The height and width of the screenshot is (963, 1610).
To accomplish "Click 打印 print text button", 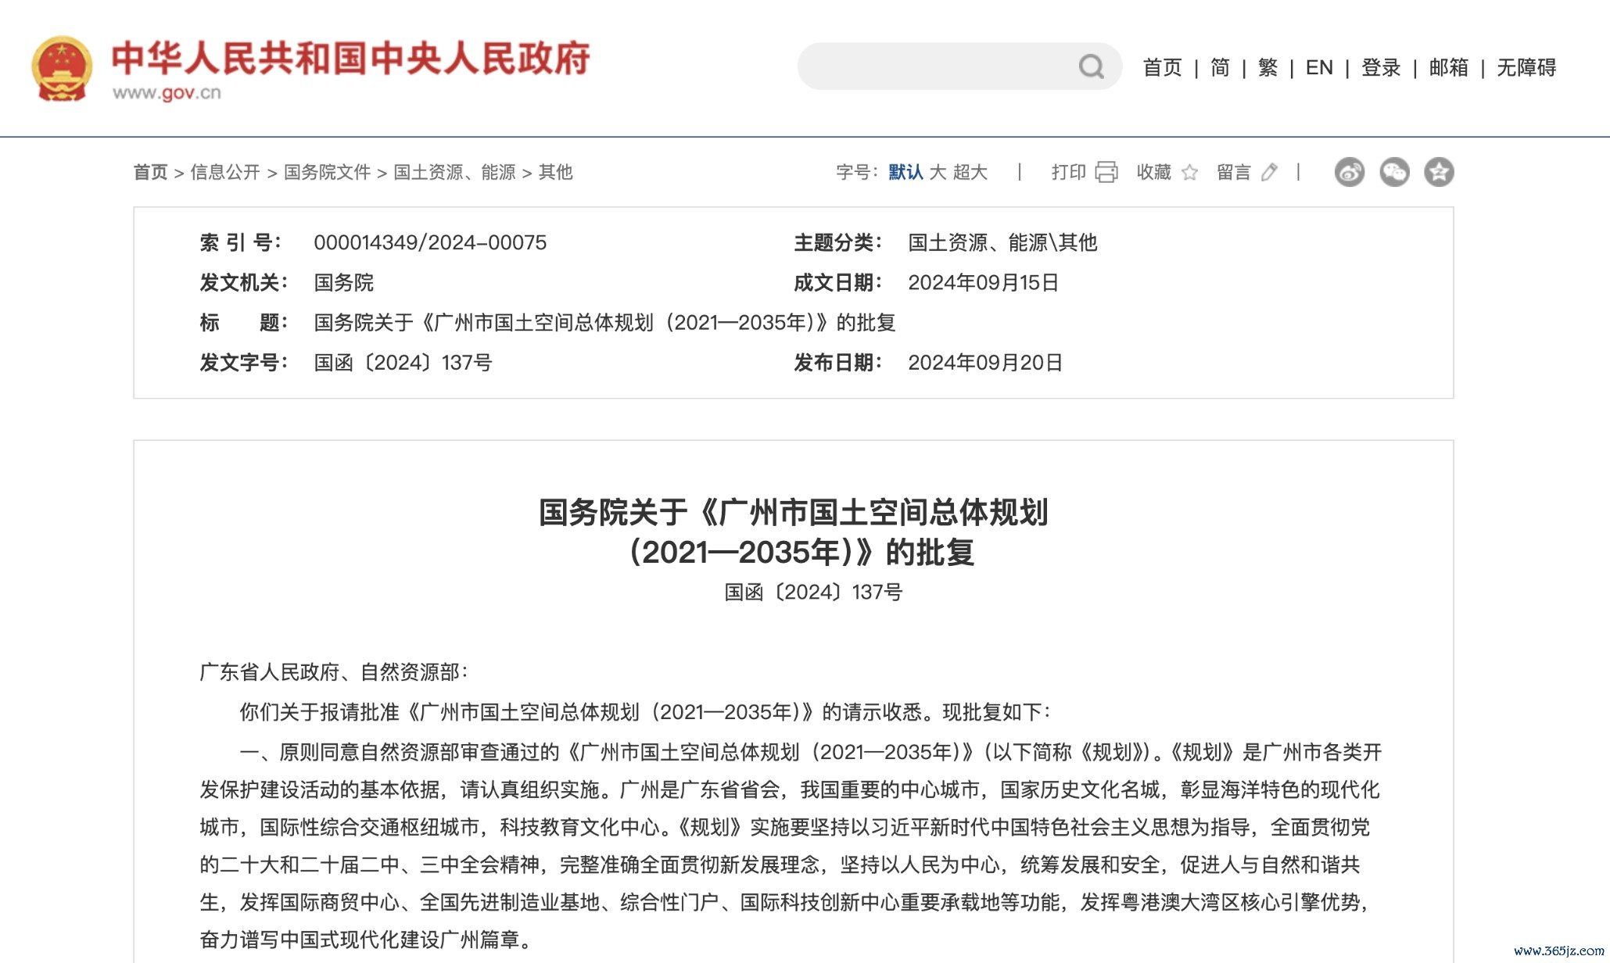I will click(x=1068, y=172).
